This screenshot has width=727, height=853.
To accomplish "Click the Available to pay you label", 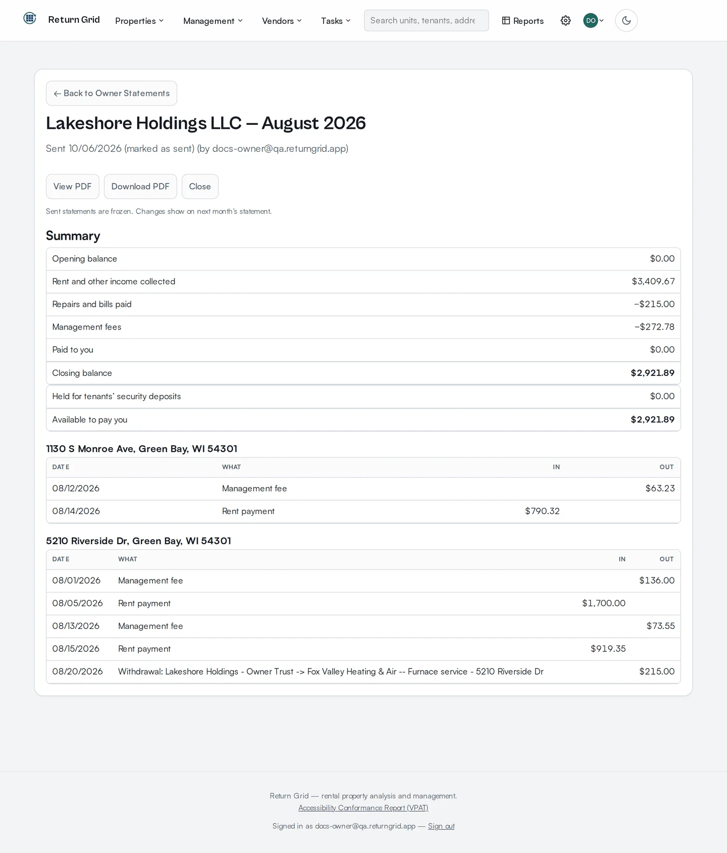I will tap(90, 419).
